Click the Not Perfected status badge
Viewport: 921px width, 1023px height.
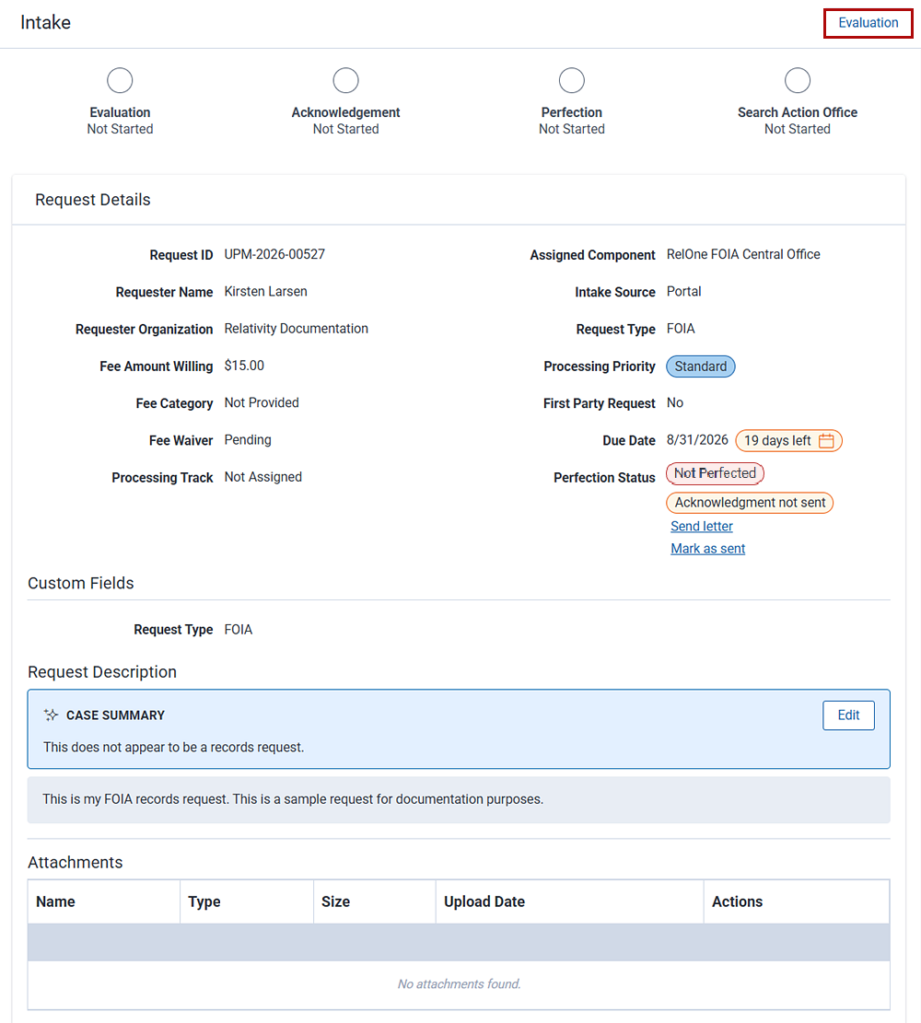pos(715,473)
